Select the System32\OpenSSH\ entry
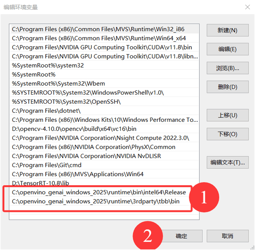Screen dimensions: 255x250 pos(104,102)
